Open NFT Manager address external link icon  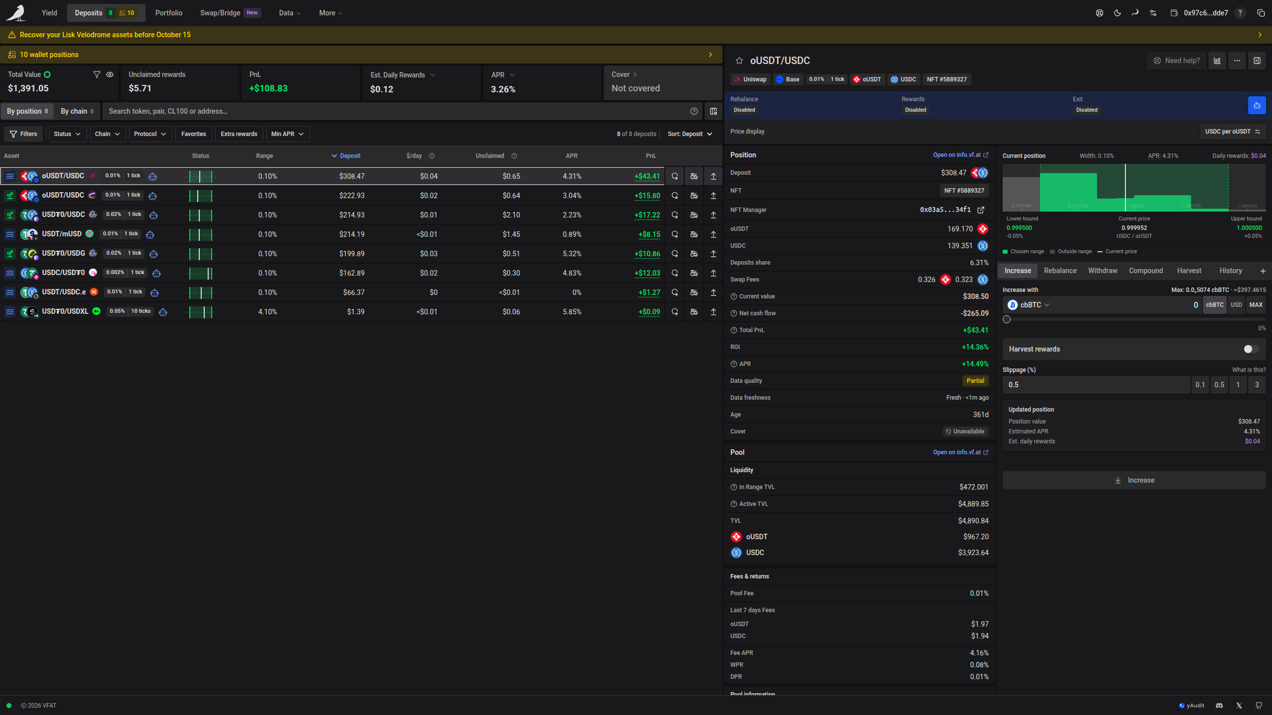(981, 210)
